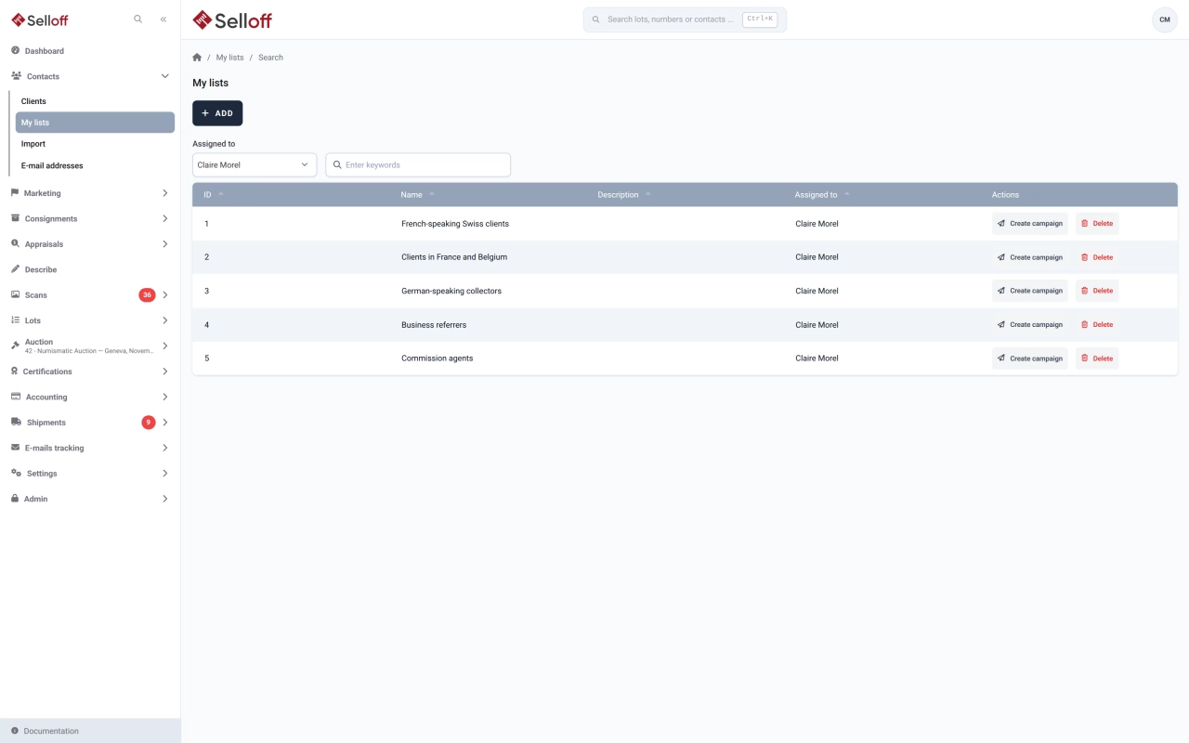Create campaign for Commission agents list
Image resolution: width=1189 pixels, height=743 pixels.
coord(1030,358)
